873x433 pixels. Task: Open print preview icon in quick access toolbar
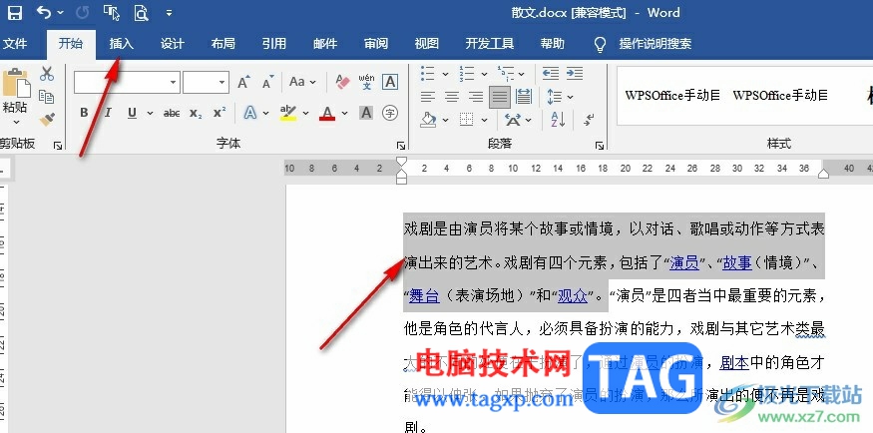[142, 12]
